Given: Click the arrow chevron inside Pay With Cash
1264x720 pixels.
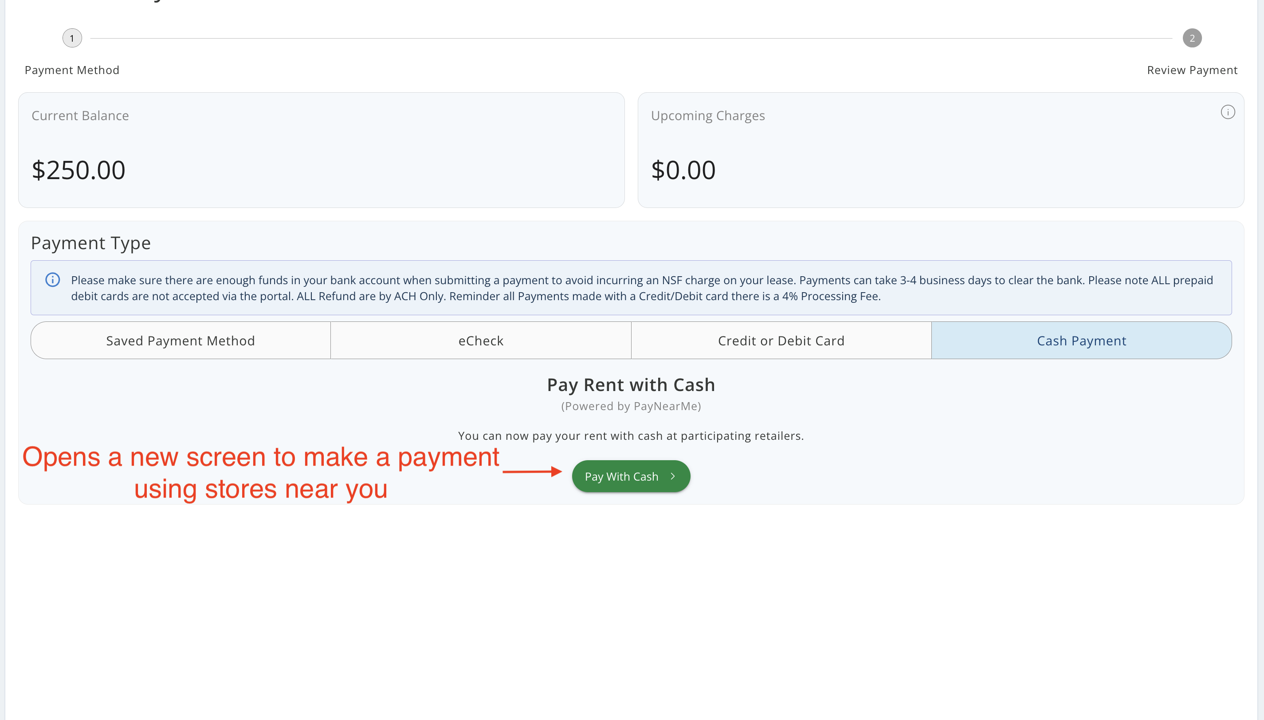Looking at the screenshot, I should tap(672, 476).
